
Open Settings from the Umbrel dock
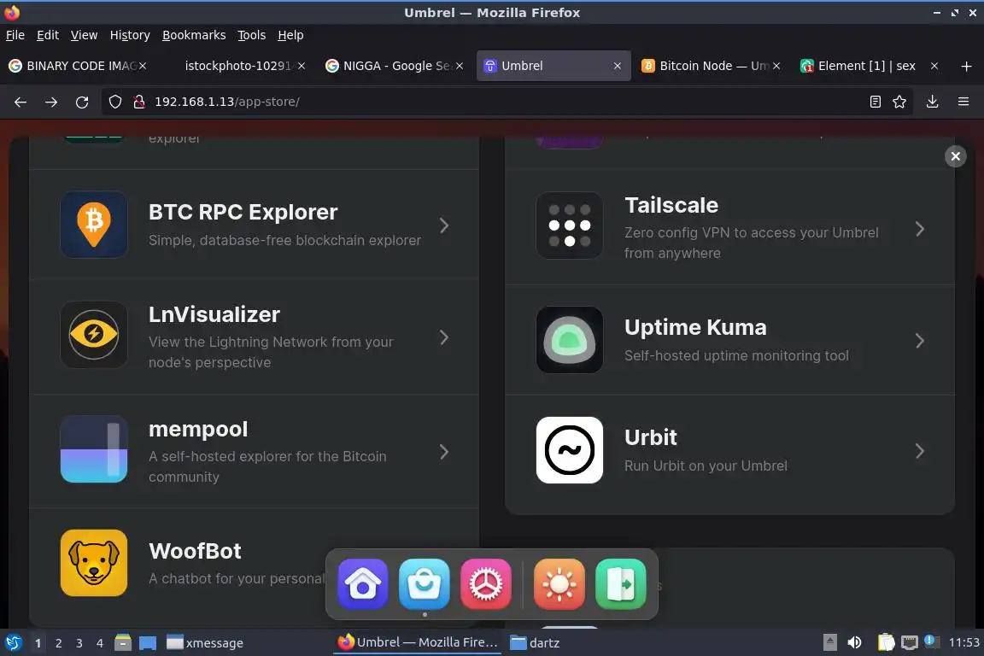[x=486, y=583]
